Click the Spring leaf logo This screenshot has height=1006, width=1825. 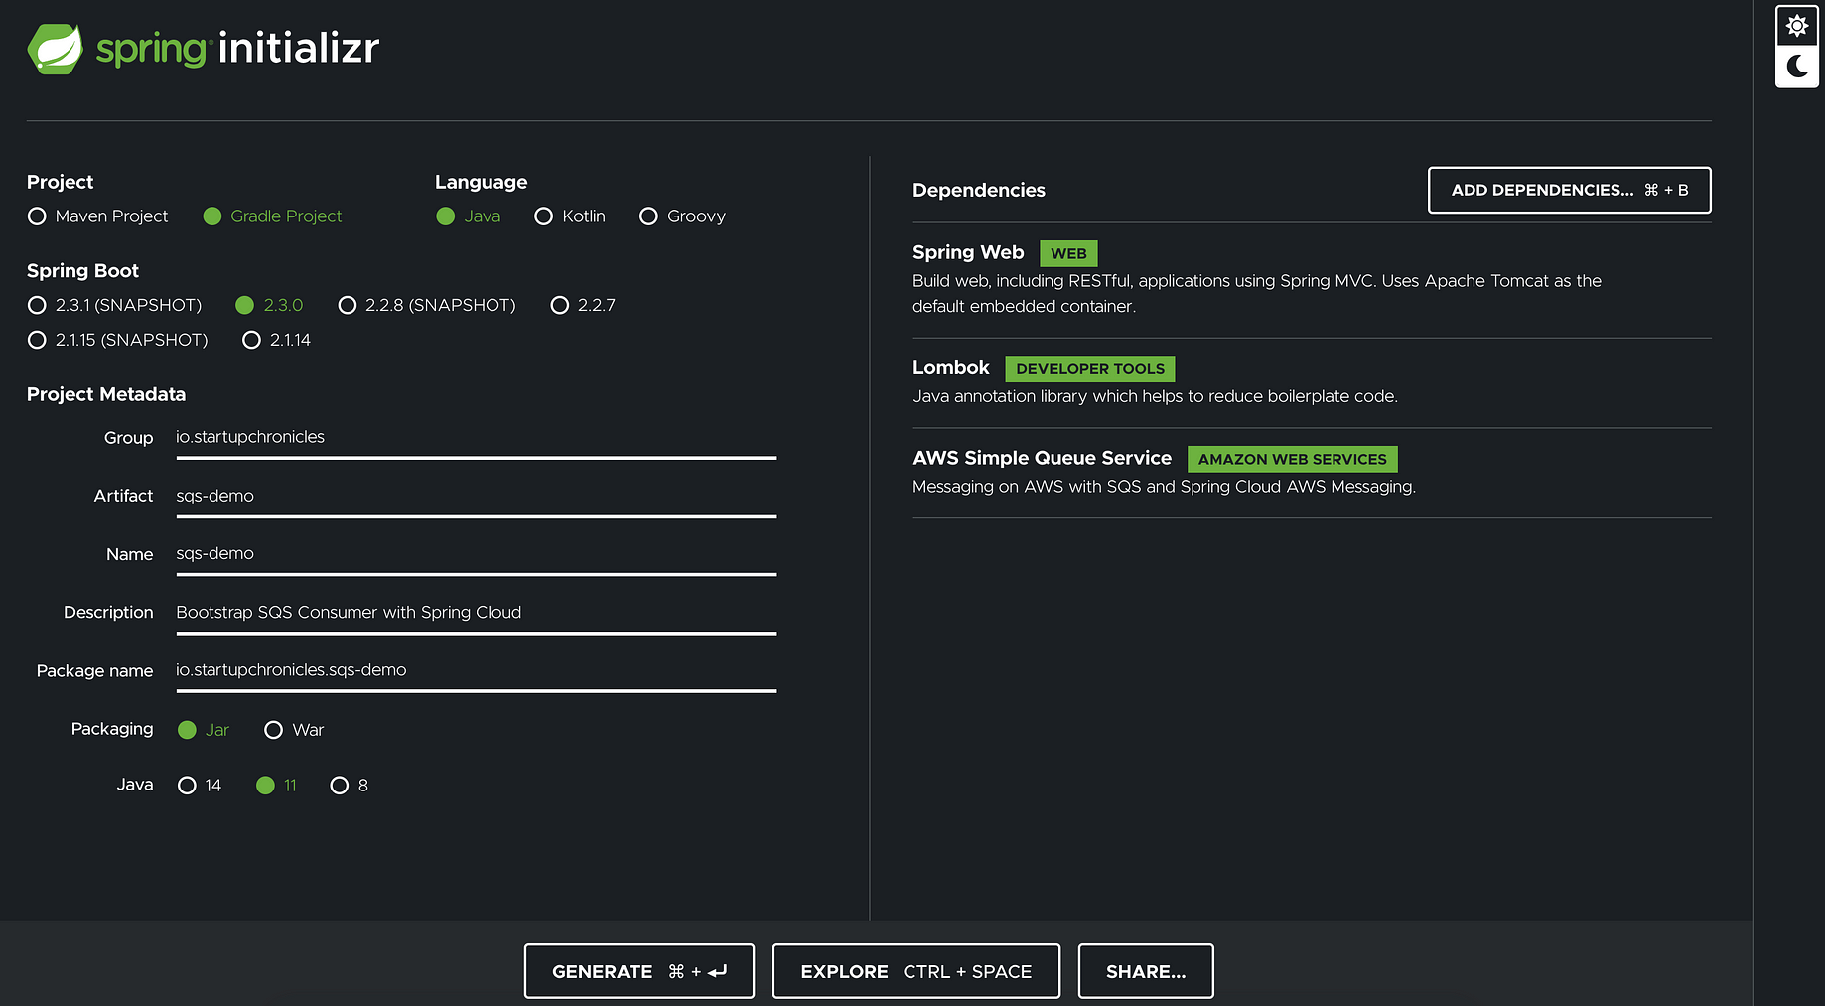pyautogui.click(x=55, y=49)
